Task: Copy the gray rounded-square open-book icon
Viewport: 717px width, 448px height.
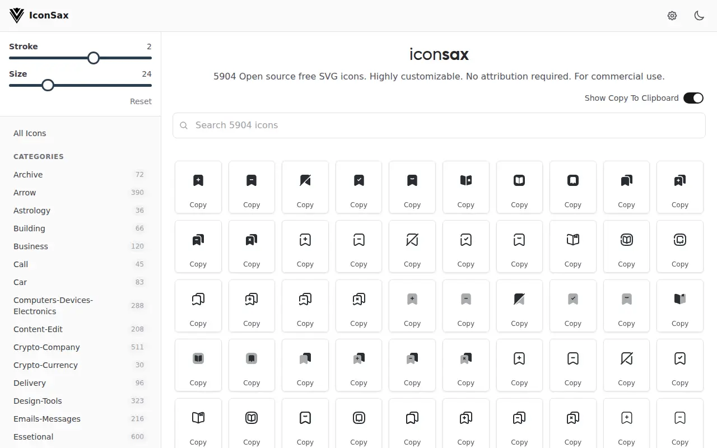Action: tap(198, 383)
